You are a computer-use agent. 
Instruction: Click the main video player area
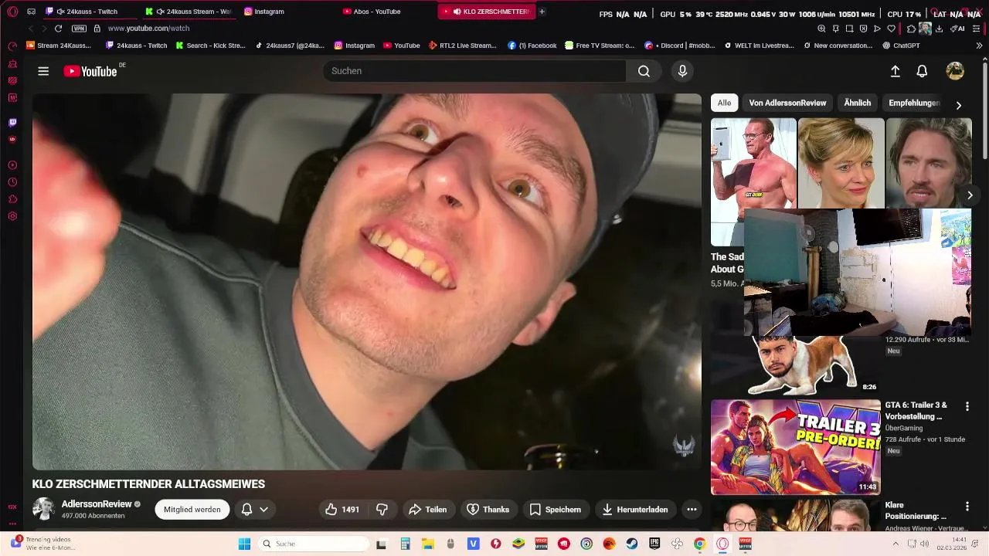(x=367, y=282)
